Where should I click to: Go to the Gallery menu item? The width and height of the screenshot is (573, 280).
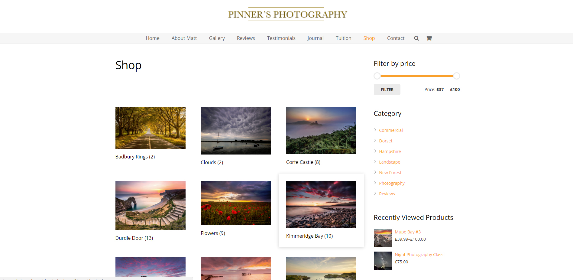217,38
